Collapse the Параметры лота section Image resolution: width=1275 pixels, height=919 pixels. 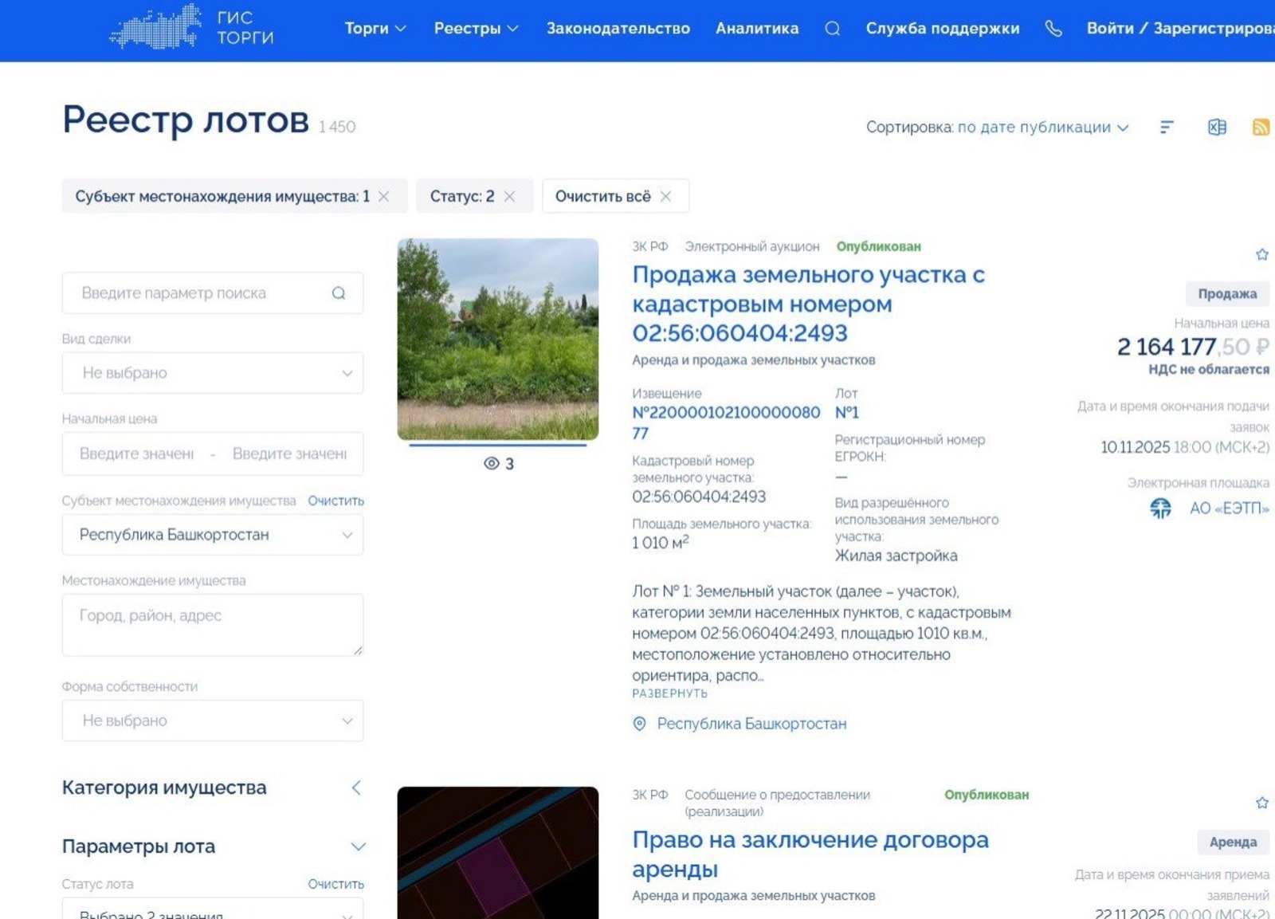(358, 846)
